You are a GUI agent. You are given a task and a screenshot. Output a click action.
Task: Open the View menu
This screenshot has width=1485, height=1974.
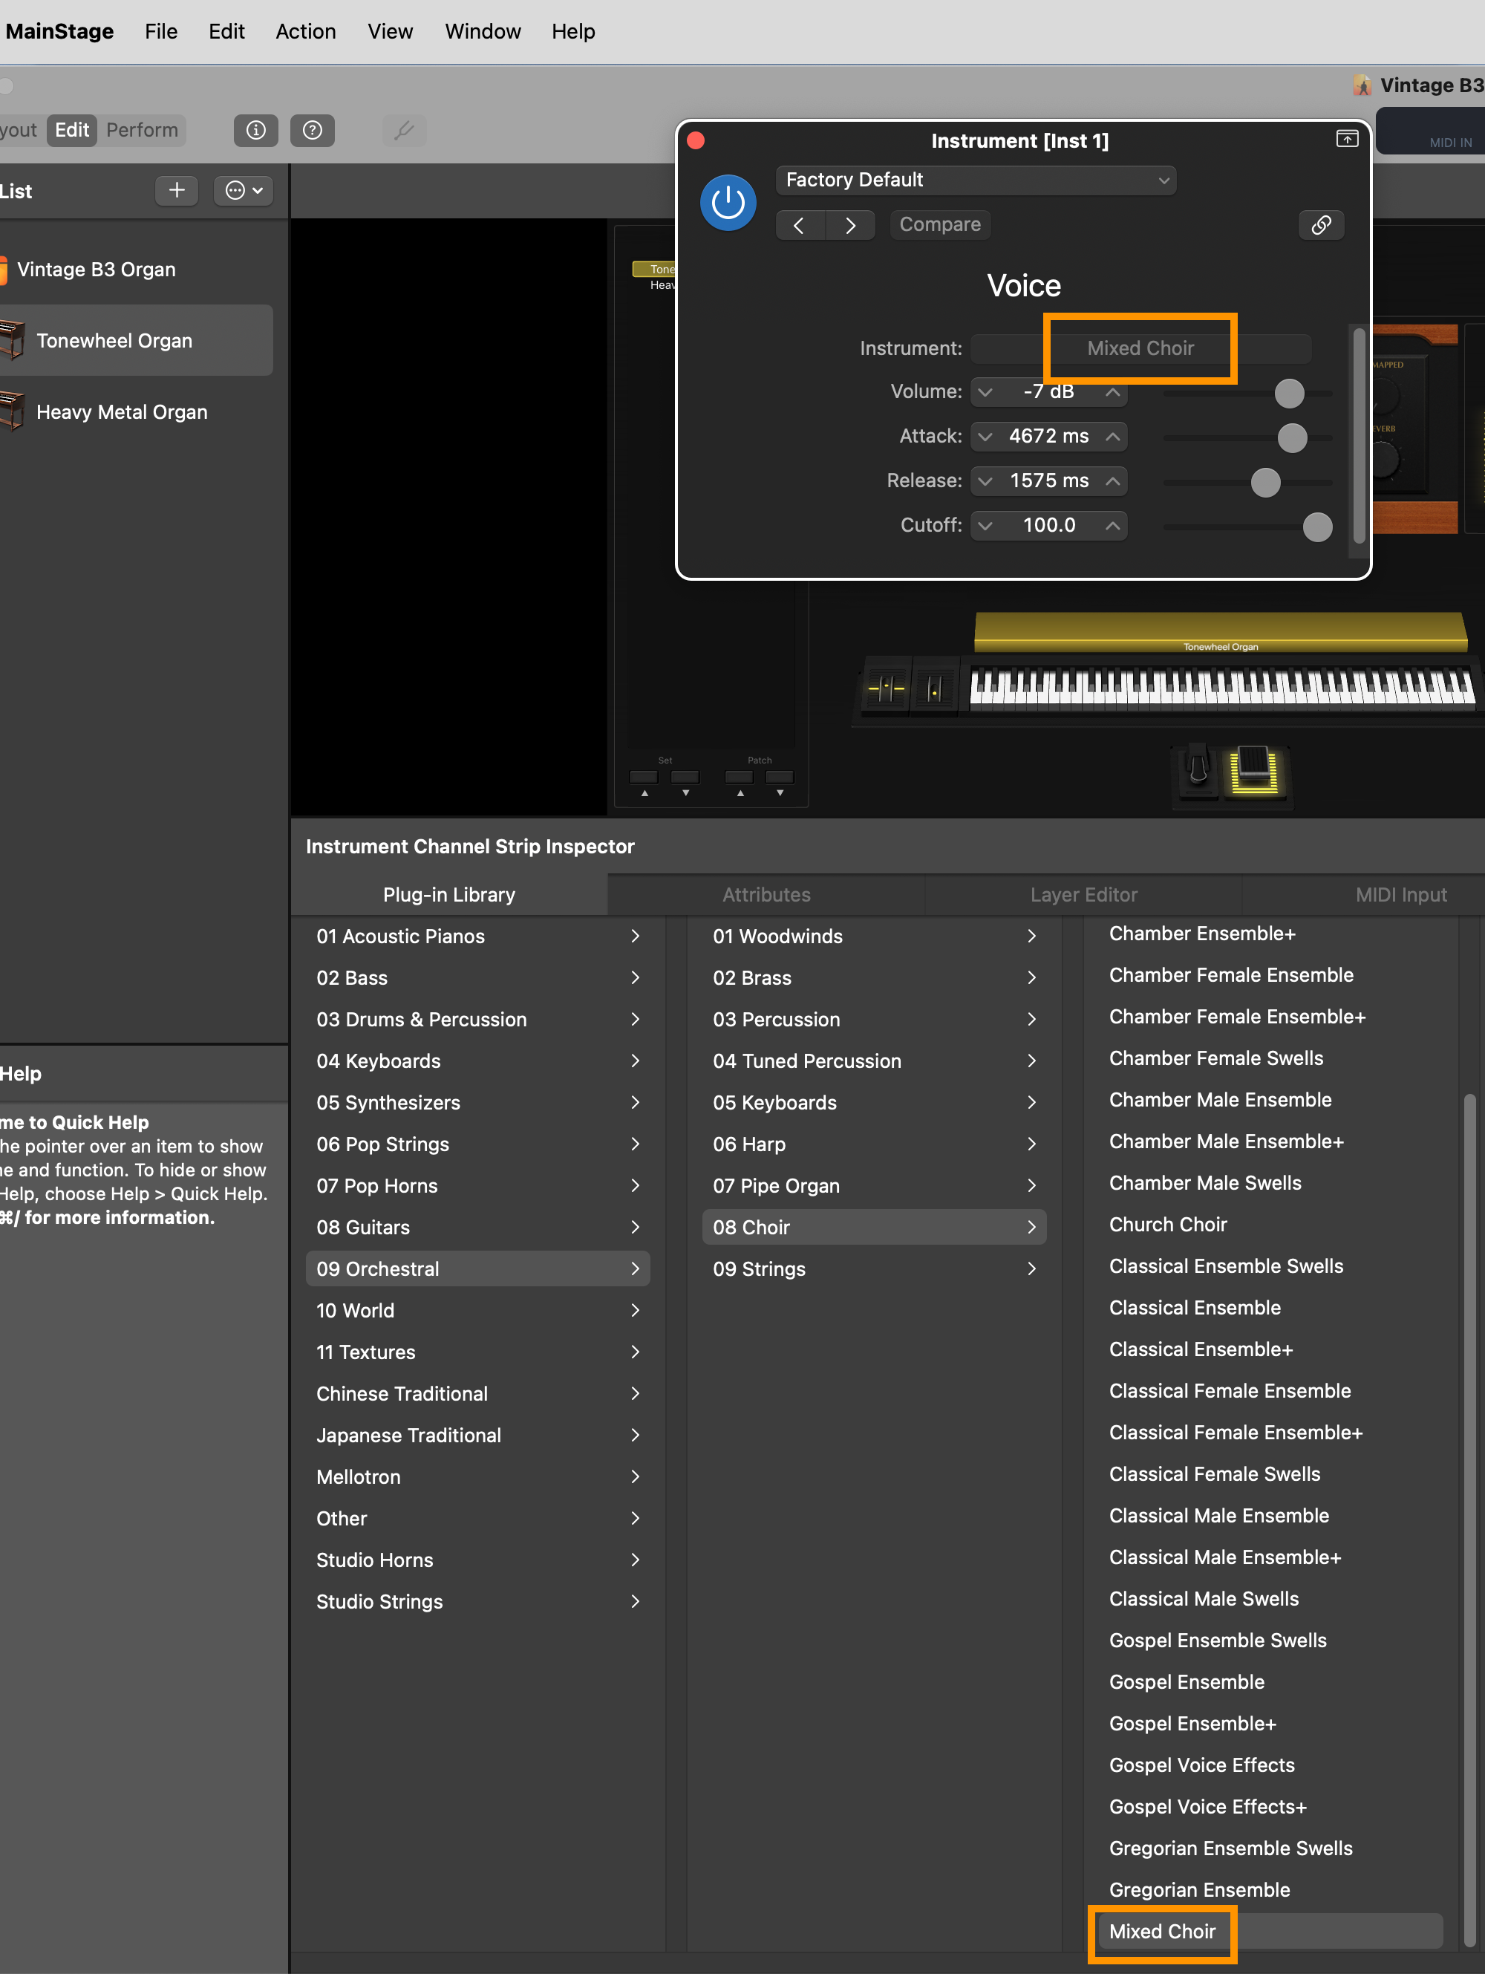coord(390,31)
